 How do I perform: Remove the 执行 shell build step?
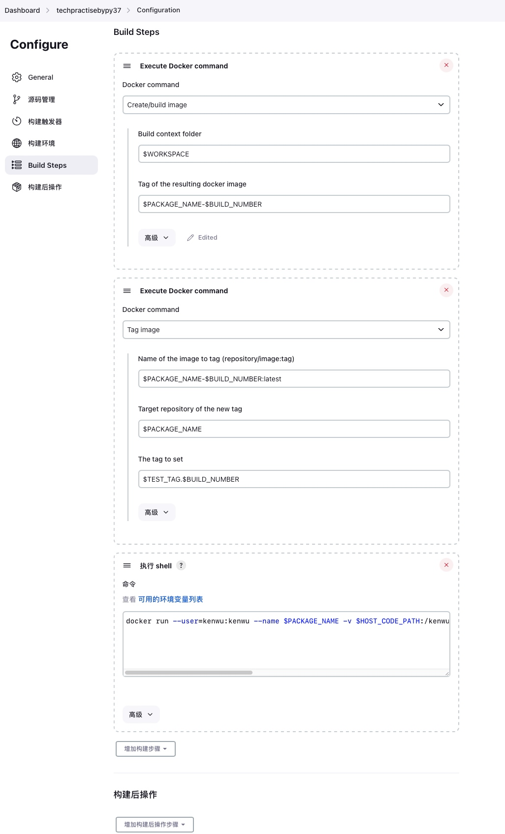(446, 565)
